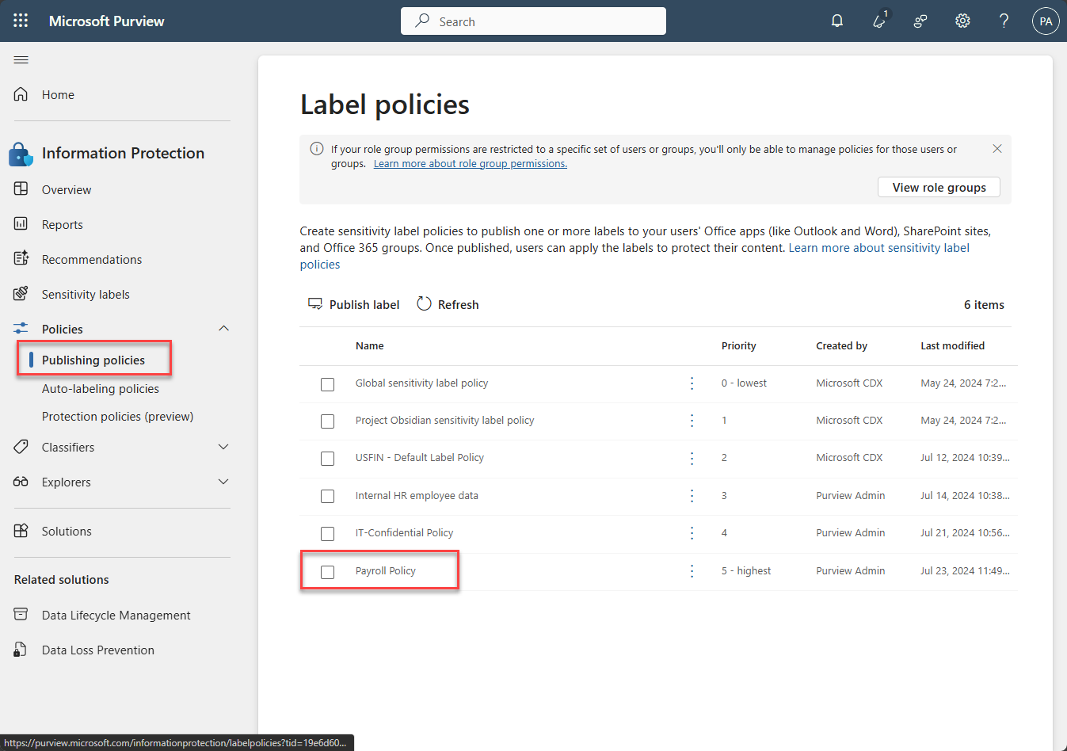Click the View role groups button
Screen dimensions: 1067x751
point(938,187)
